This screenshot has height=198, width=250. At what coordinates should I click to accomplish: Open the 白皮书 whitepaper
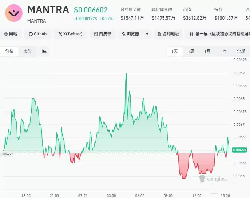[103, 34]
